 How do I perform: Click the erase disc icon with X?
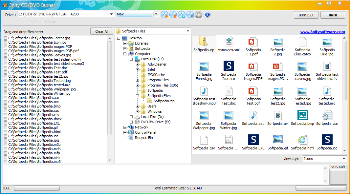182,15
